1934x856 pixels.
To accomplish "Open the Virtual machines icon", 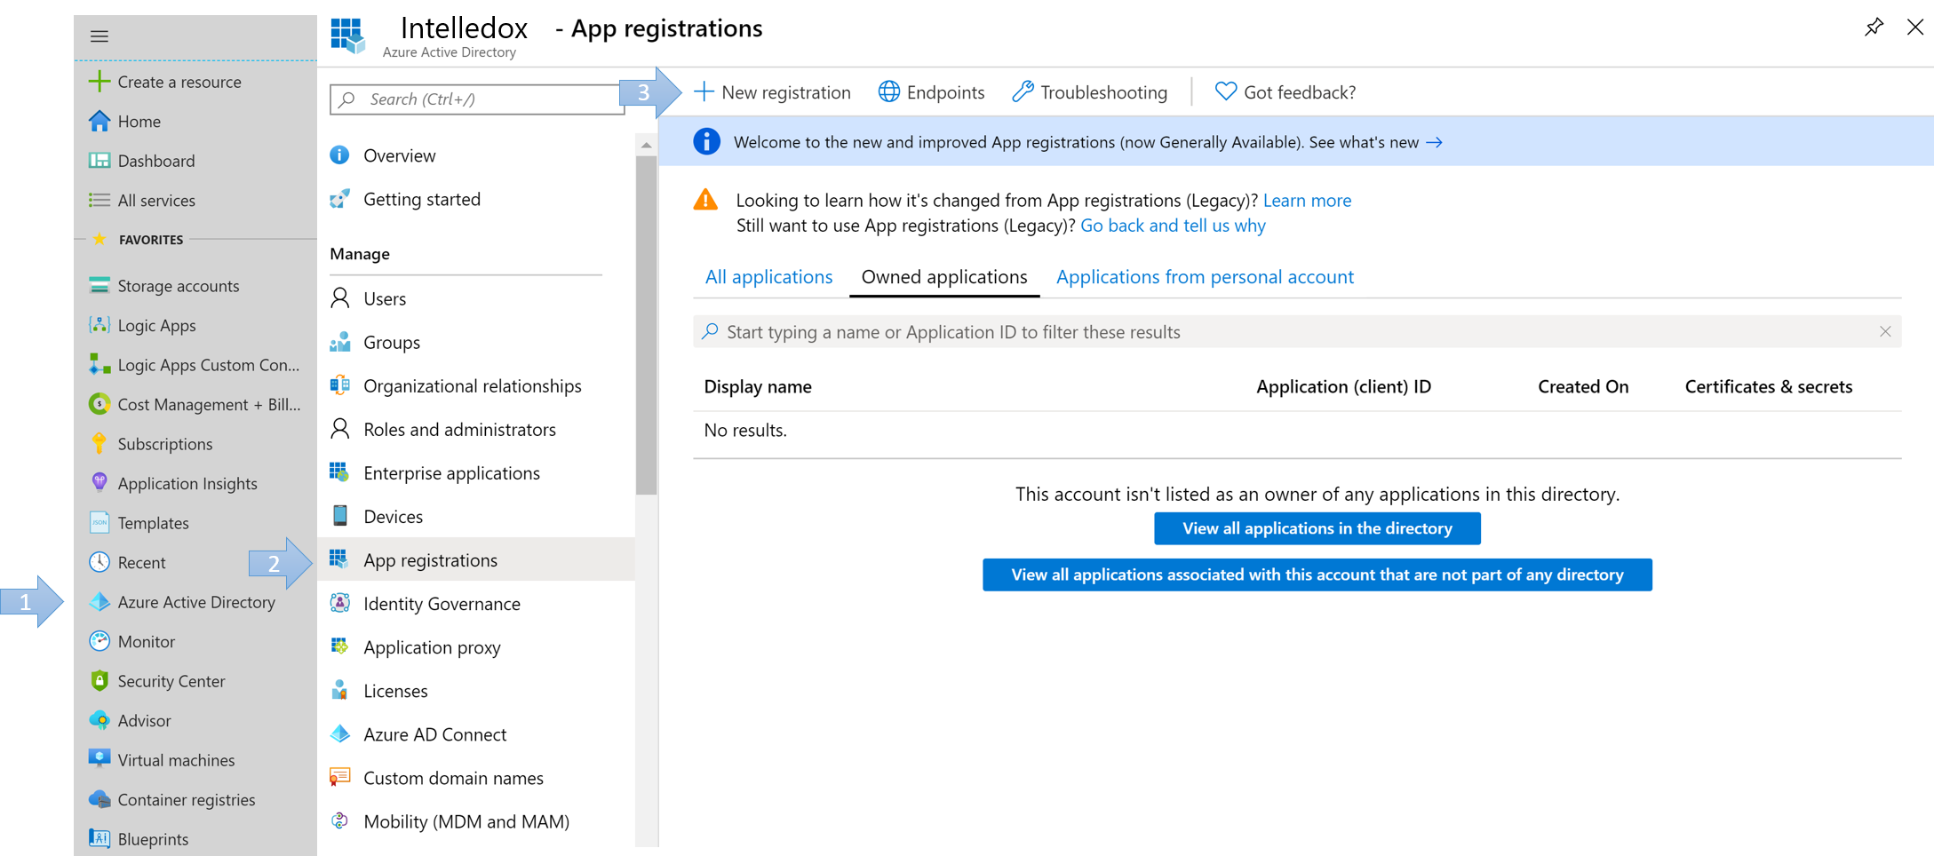I will tap(99, 760).
